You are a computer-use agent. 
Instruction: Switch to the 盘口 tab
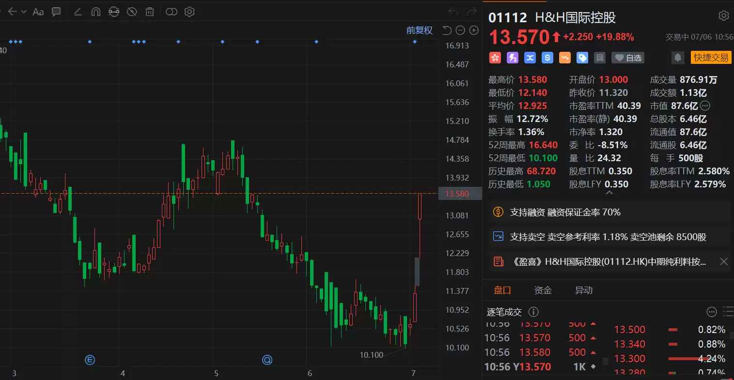[502, 290]
